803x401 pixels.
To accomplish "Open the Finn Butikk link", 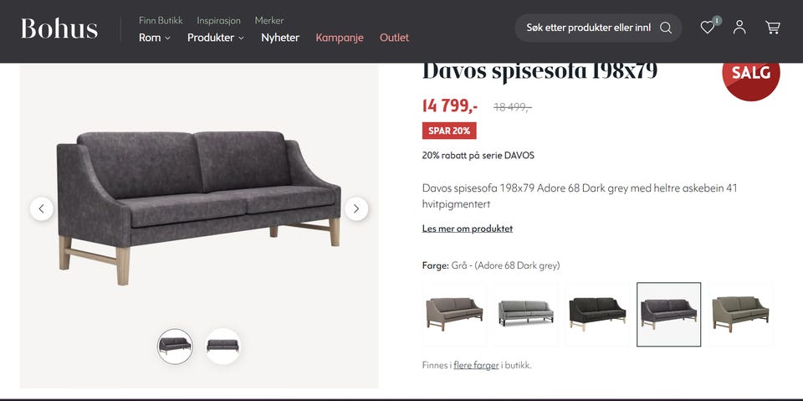I will (x=161, y=21).
